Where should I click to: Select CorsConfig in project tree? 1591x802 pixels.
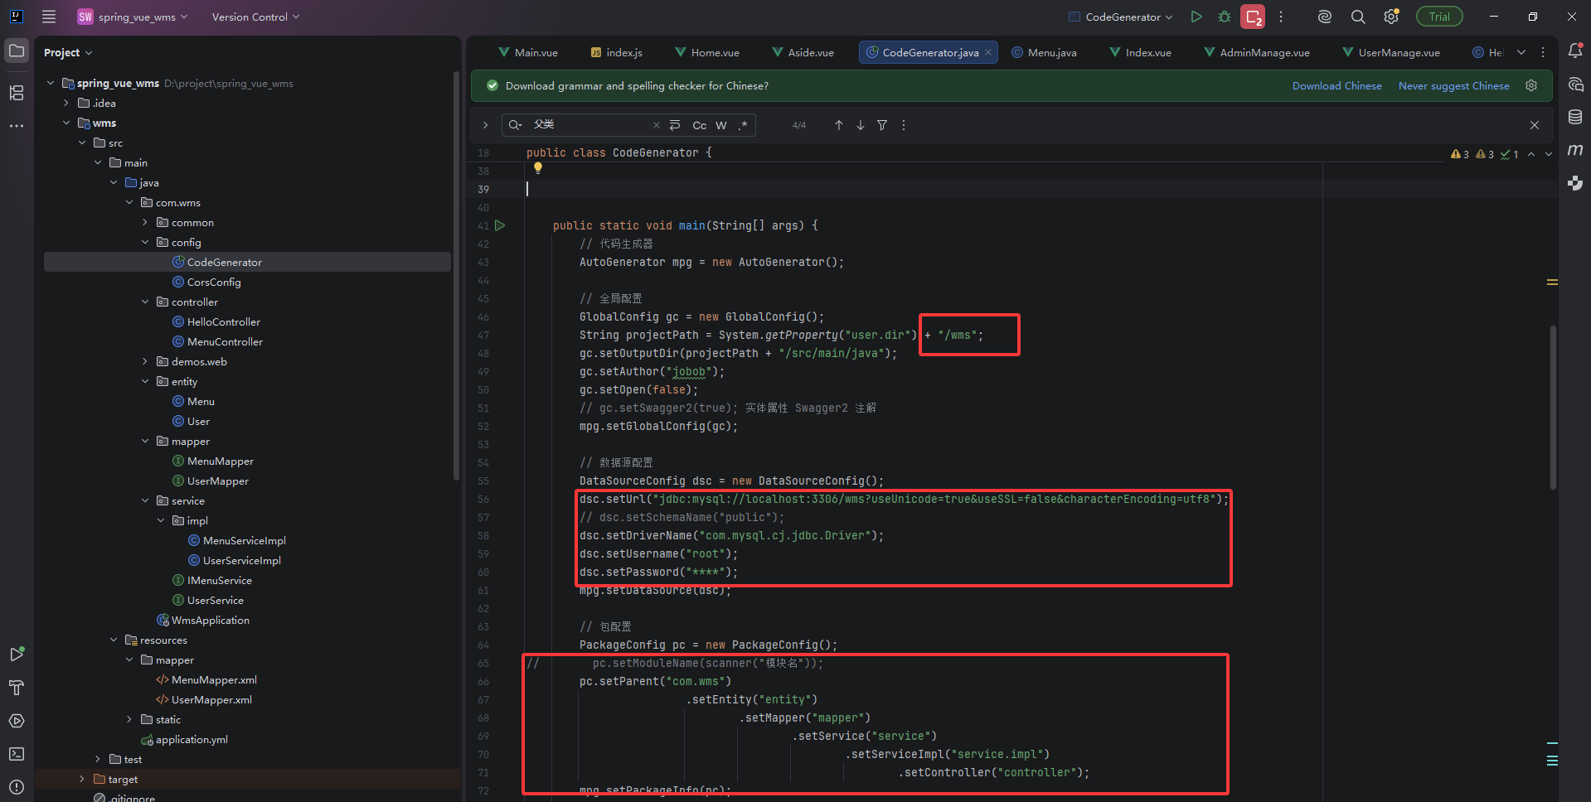(214, 282)
